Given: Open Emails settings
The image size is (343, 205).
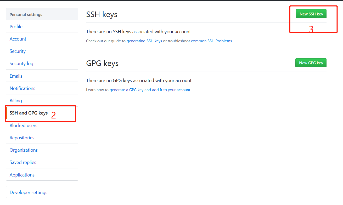Looking at the screenshot, I should point(16,76).
